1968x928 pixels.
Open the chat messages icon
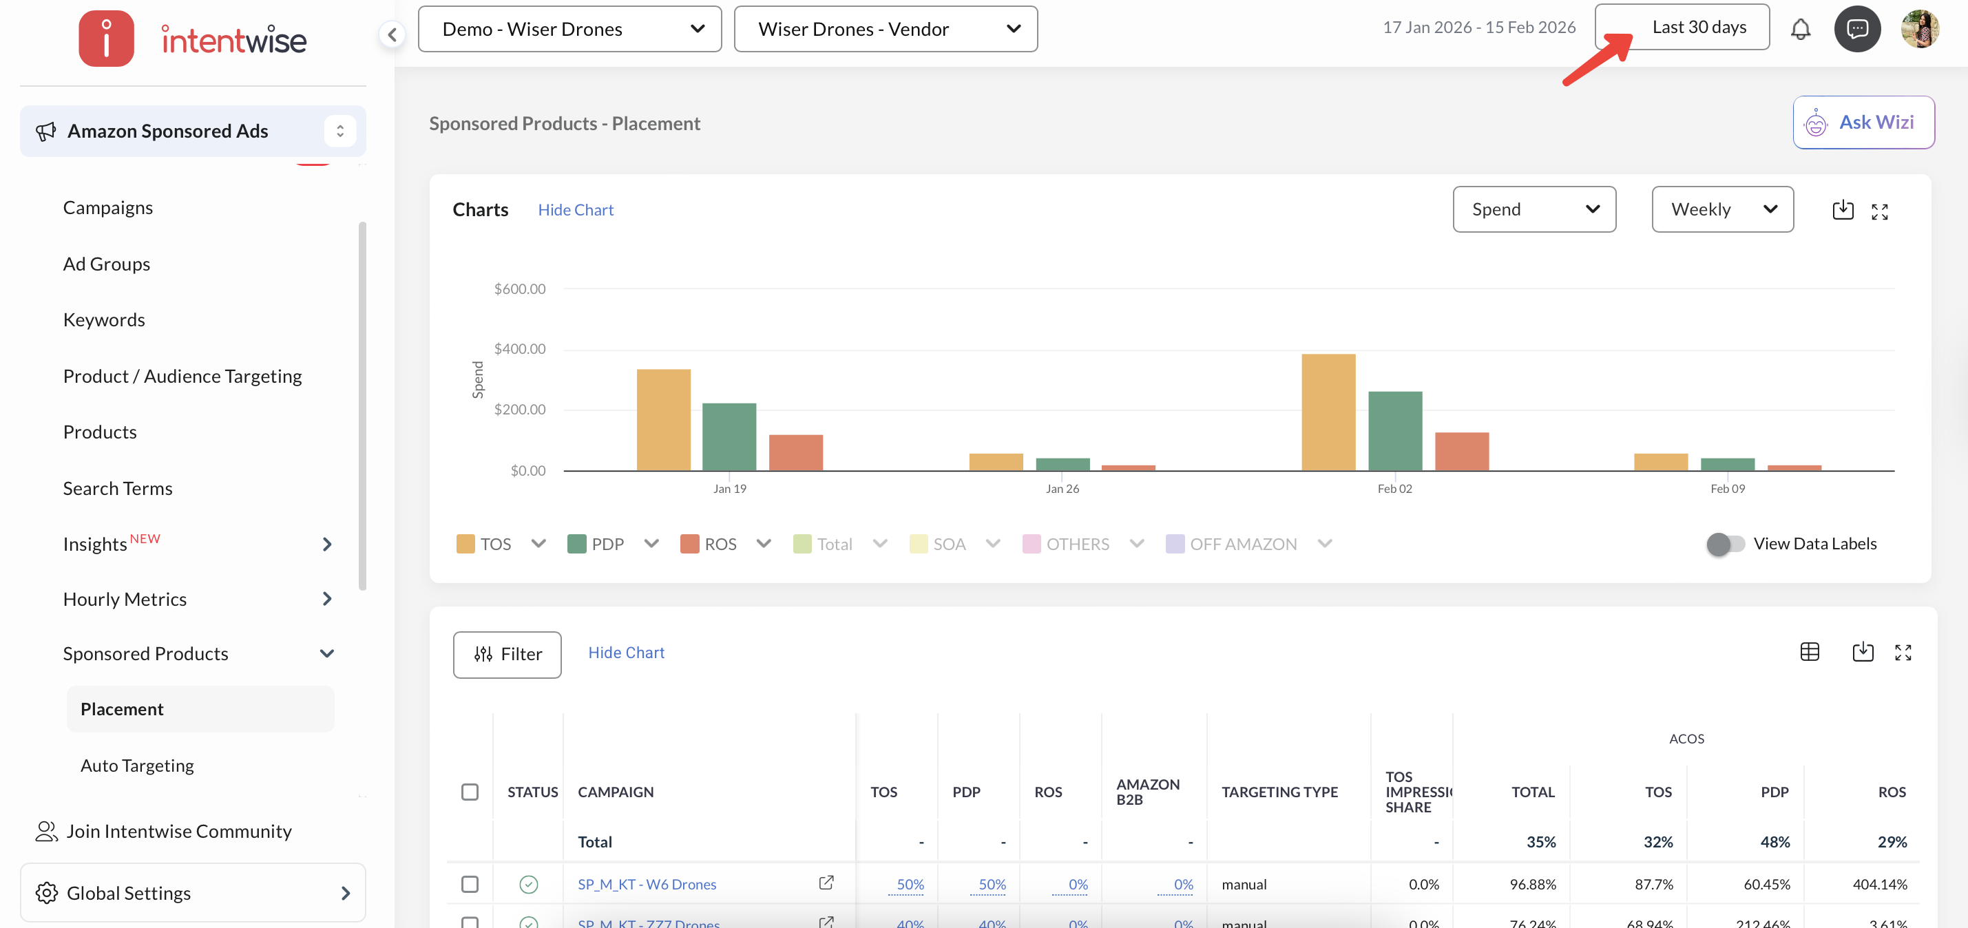(1856, 29)
